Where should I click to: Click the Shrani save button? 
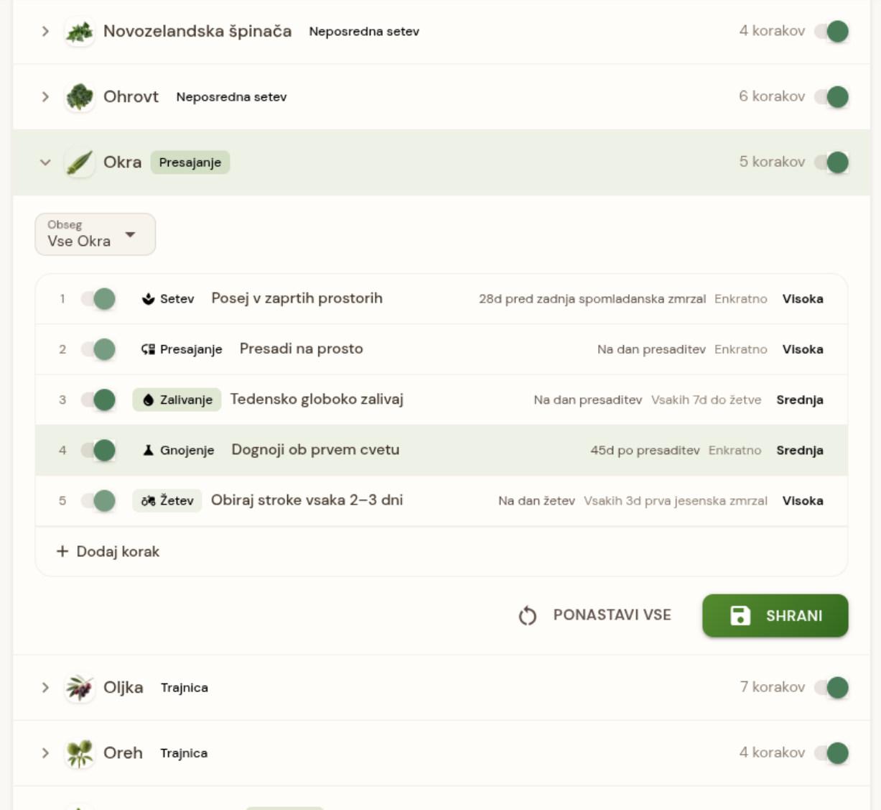pyautogui.click(x=775, y=616)
